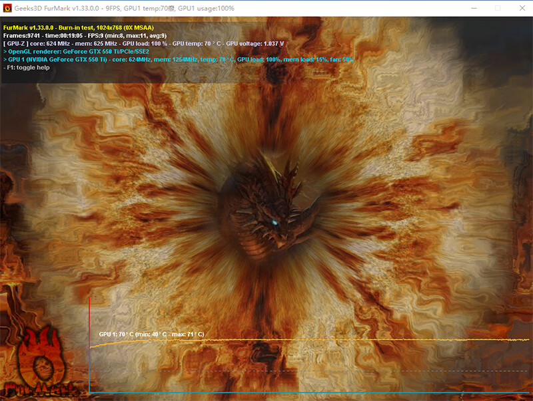The height and width of the screenshot is (401, 533).
Task: Click the FurMark flame icon in title bar
Action: point(7,8)
